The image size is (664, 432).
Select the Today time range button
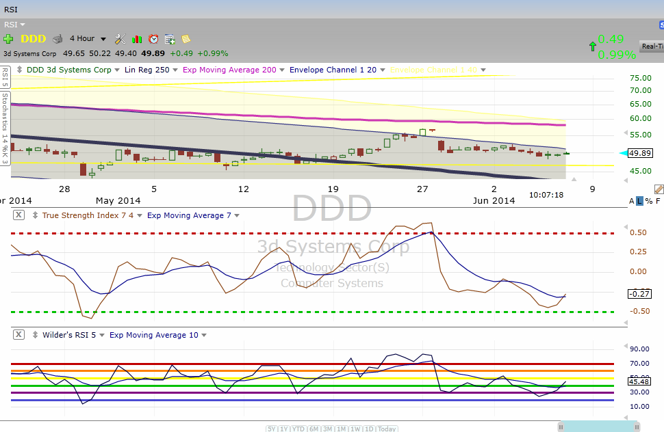tap(387, 429)
